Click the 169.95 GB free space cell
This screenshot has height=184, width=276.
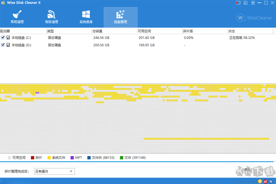pyautogui.click(x=147, y=45)
